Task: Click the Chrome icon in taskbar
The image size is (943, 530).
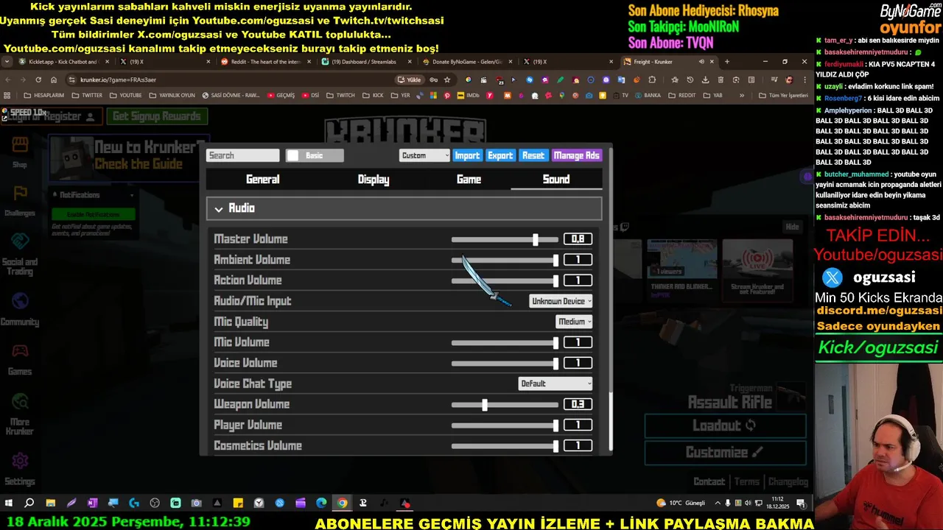Action: pos(343,504)
